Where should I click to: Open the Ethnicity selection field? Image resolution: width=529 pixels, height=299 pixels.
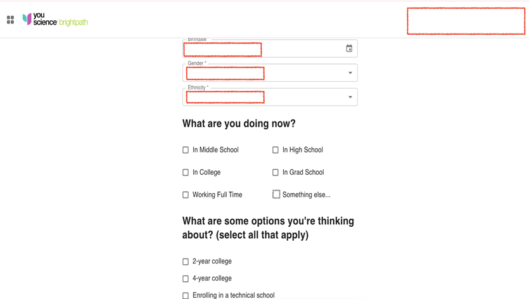[270, 97]
